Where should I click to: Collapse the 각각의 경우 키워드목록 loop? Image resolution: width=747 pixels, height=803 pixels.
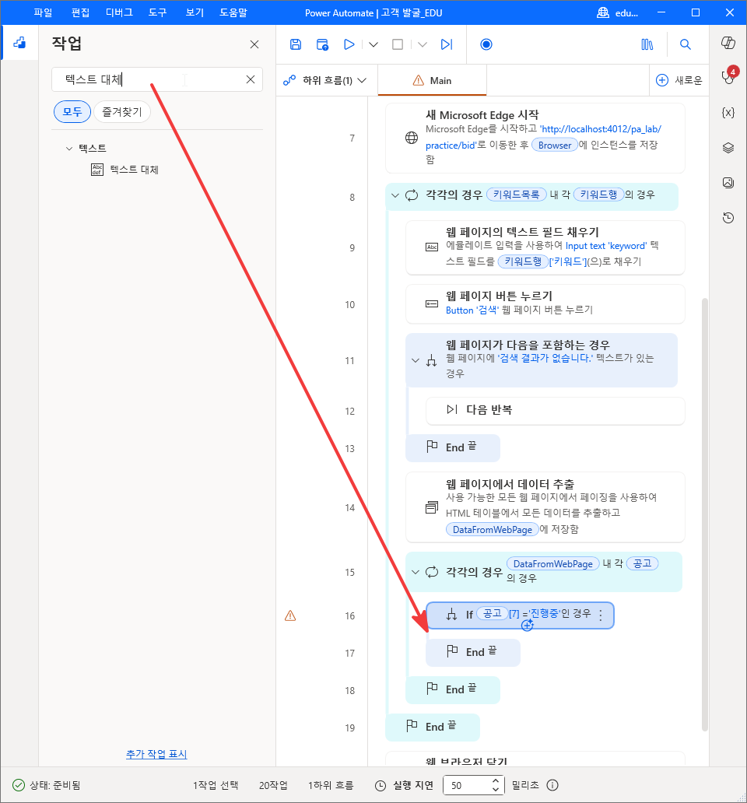395,195
